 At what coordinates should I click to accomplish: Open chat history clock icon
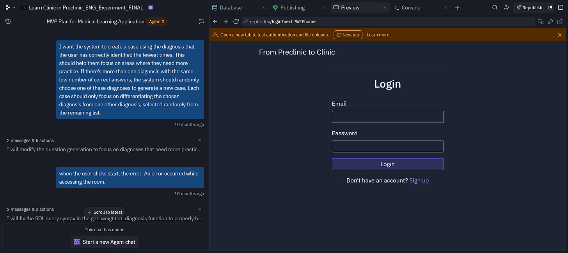point(8,21)
